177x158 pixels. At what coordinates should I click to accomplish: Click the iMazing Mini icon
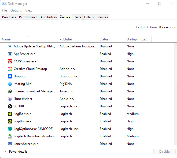[10, 84]
